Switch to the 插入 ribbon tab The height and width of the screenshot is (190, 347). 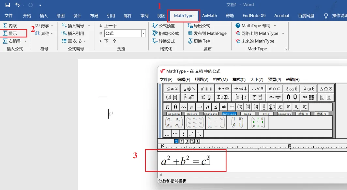(x=44, y=16)
